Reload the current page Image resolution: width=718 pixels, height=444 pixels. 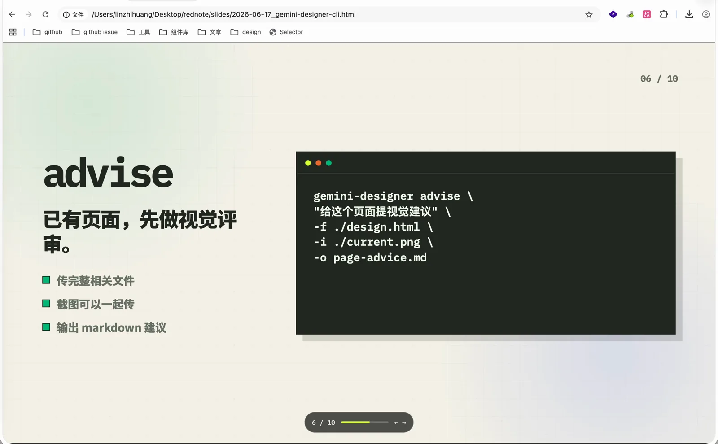(x=45, y=14)
